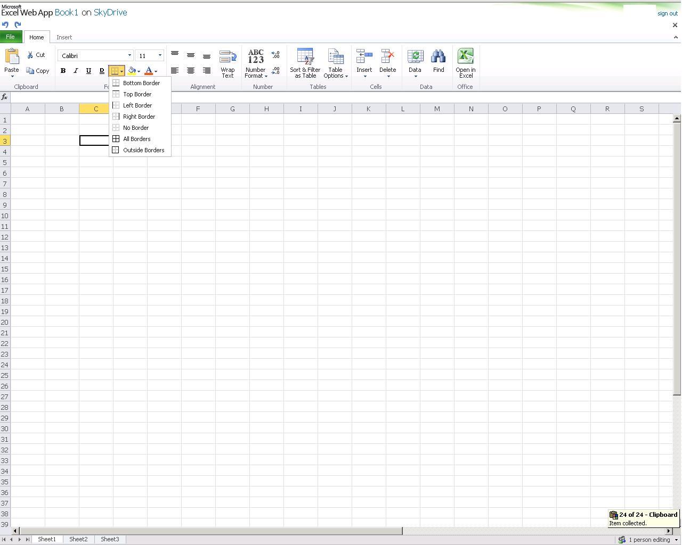Click the Undo arrow icon
This screenshot has width=682, height=545.
[x=5, y=24]
